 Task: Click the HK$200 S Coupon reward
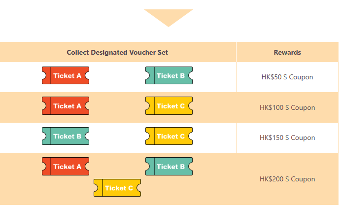coord(287,179)
